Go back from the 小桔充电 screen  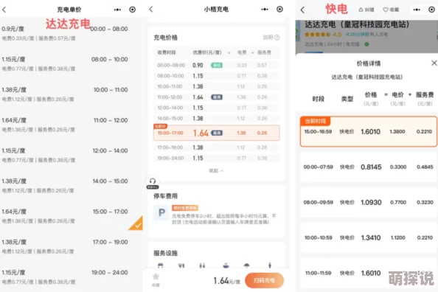tap(151, 10)
